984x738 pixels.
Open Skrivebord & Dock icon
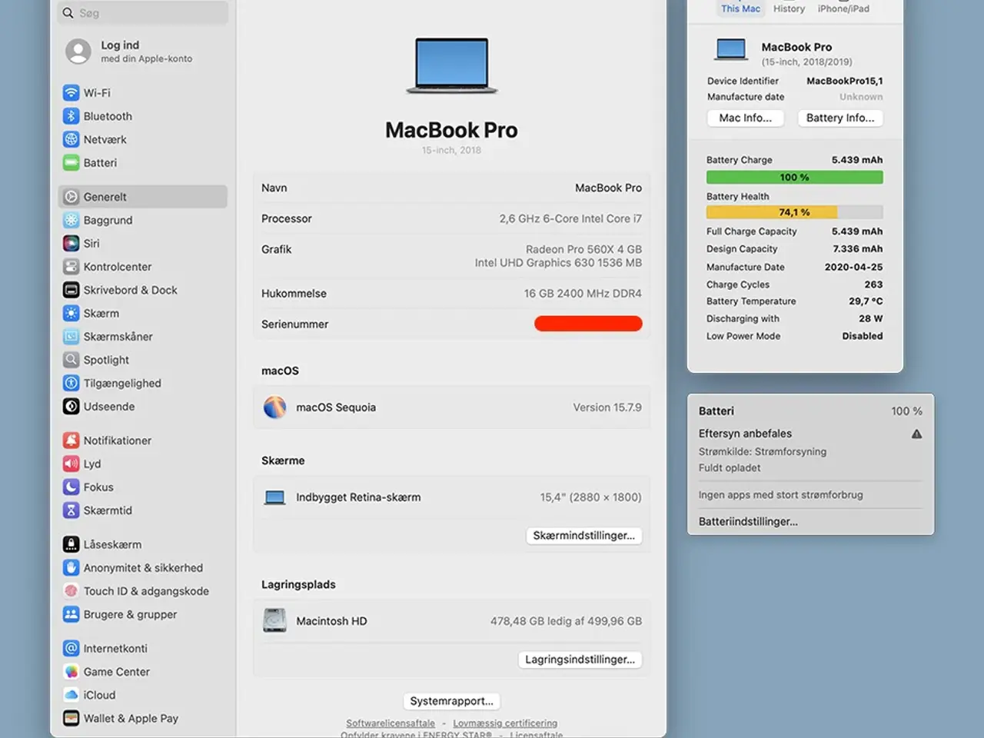click(71, 290)
